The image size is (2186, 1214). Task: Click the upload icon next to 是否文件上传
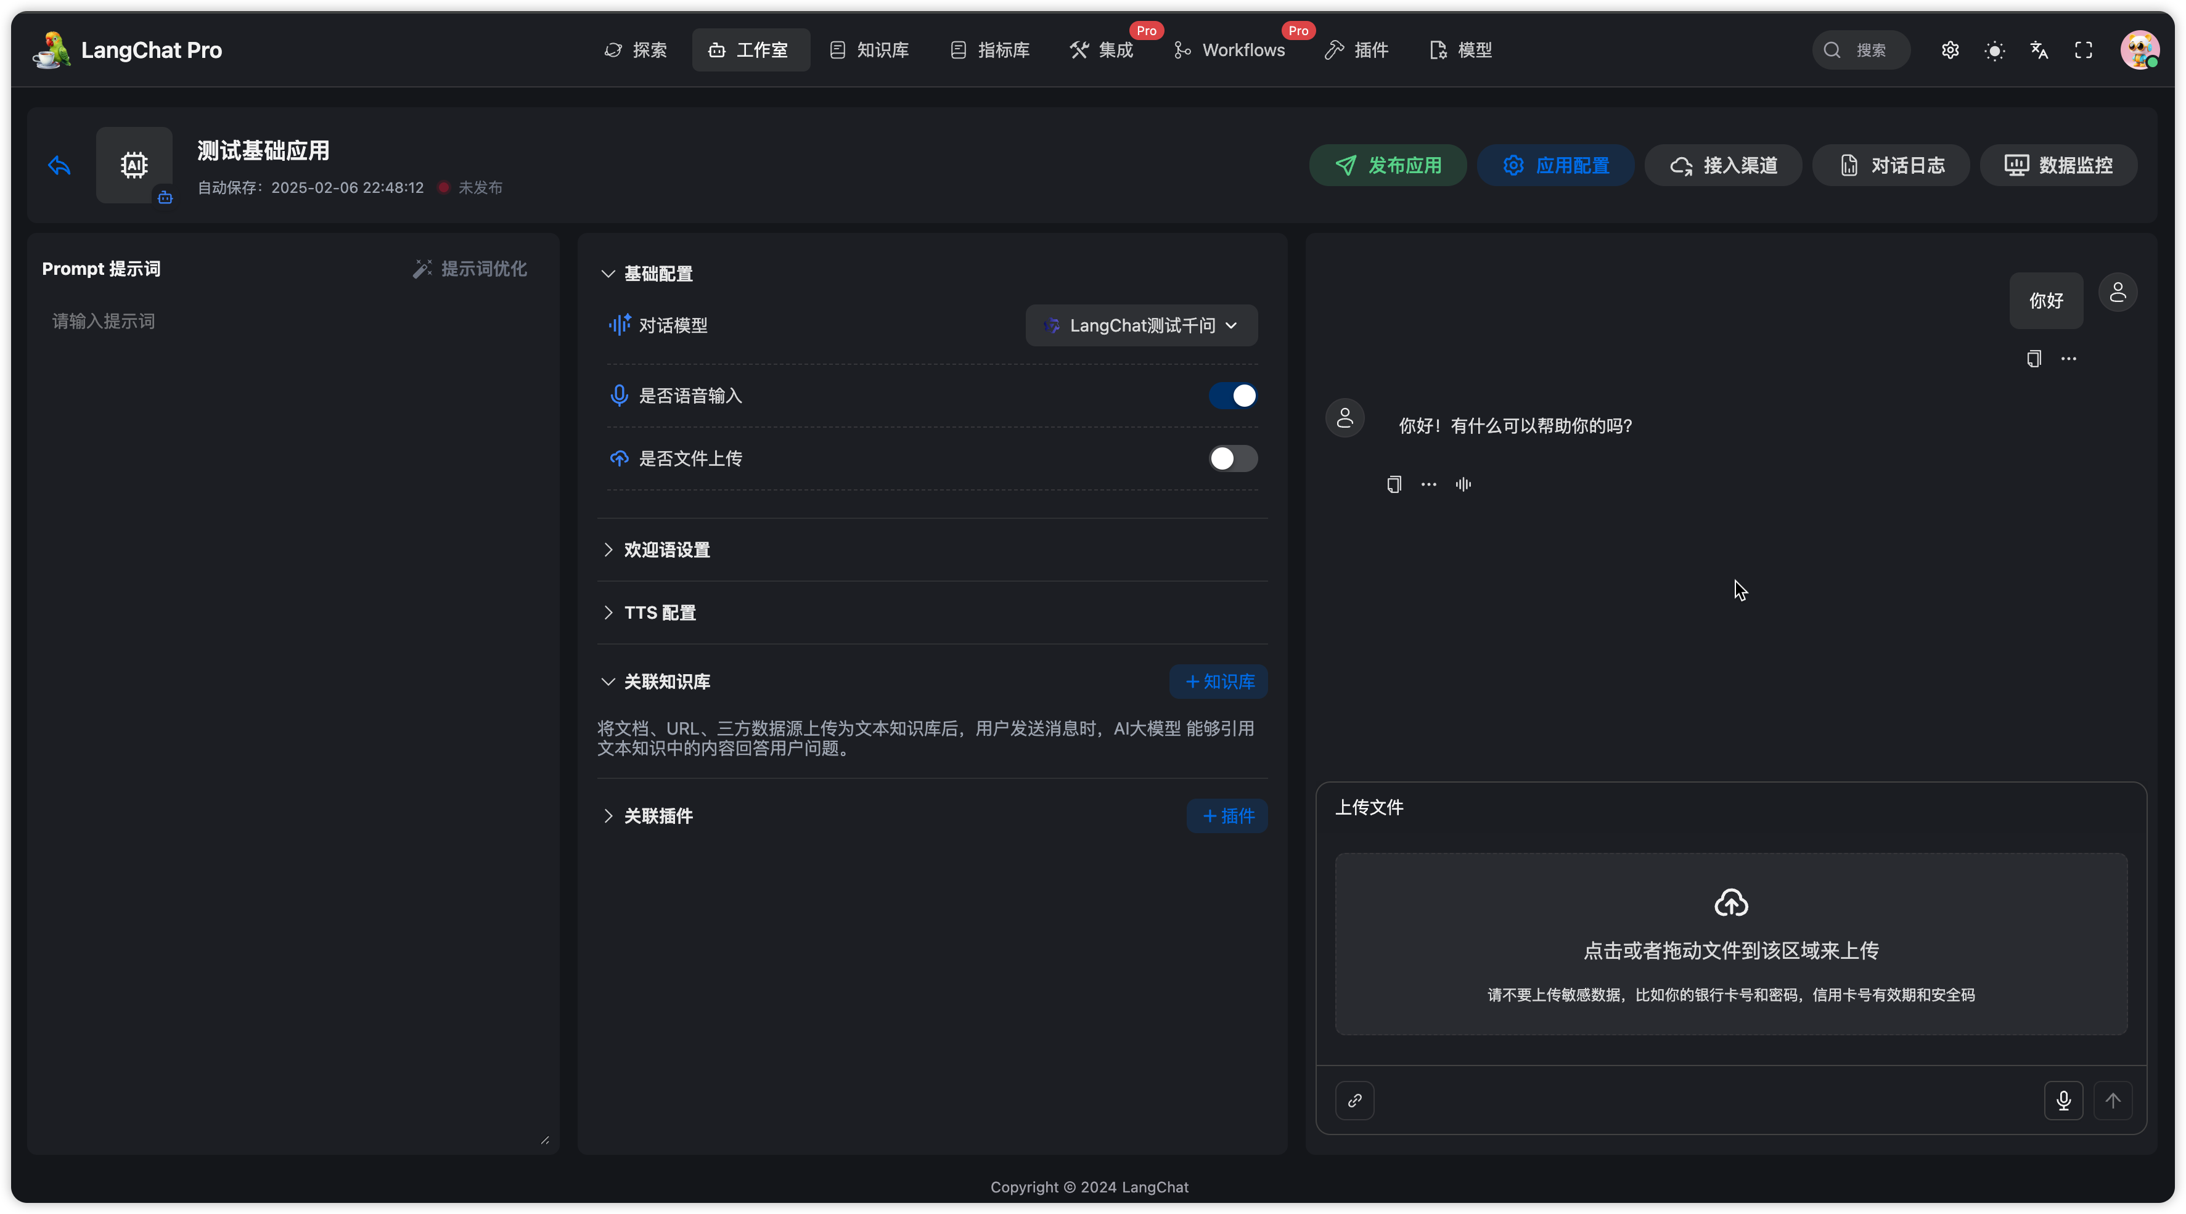point(620,458)
